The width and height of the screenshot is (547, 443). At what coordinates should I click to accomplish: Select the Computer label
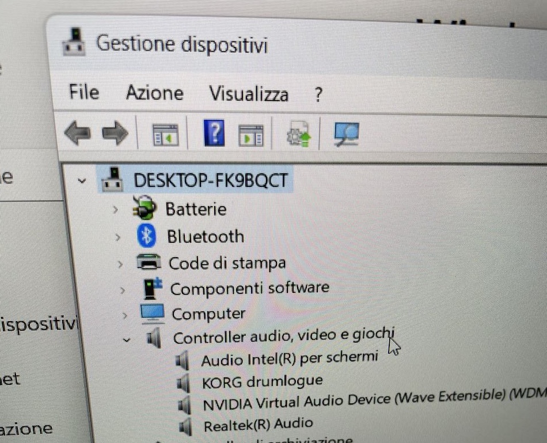click(208, 314)
